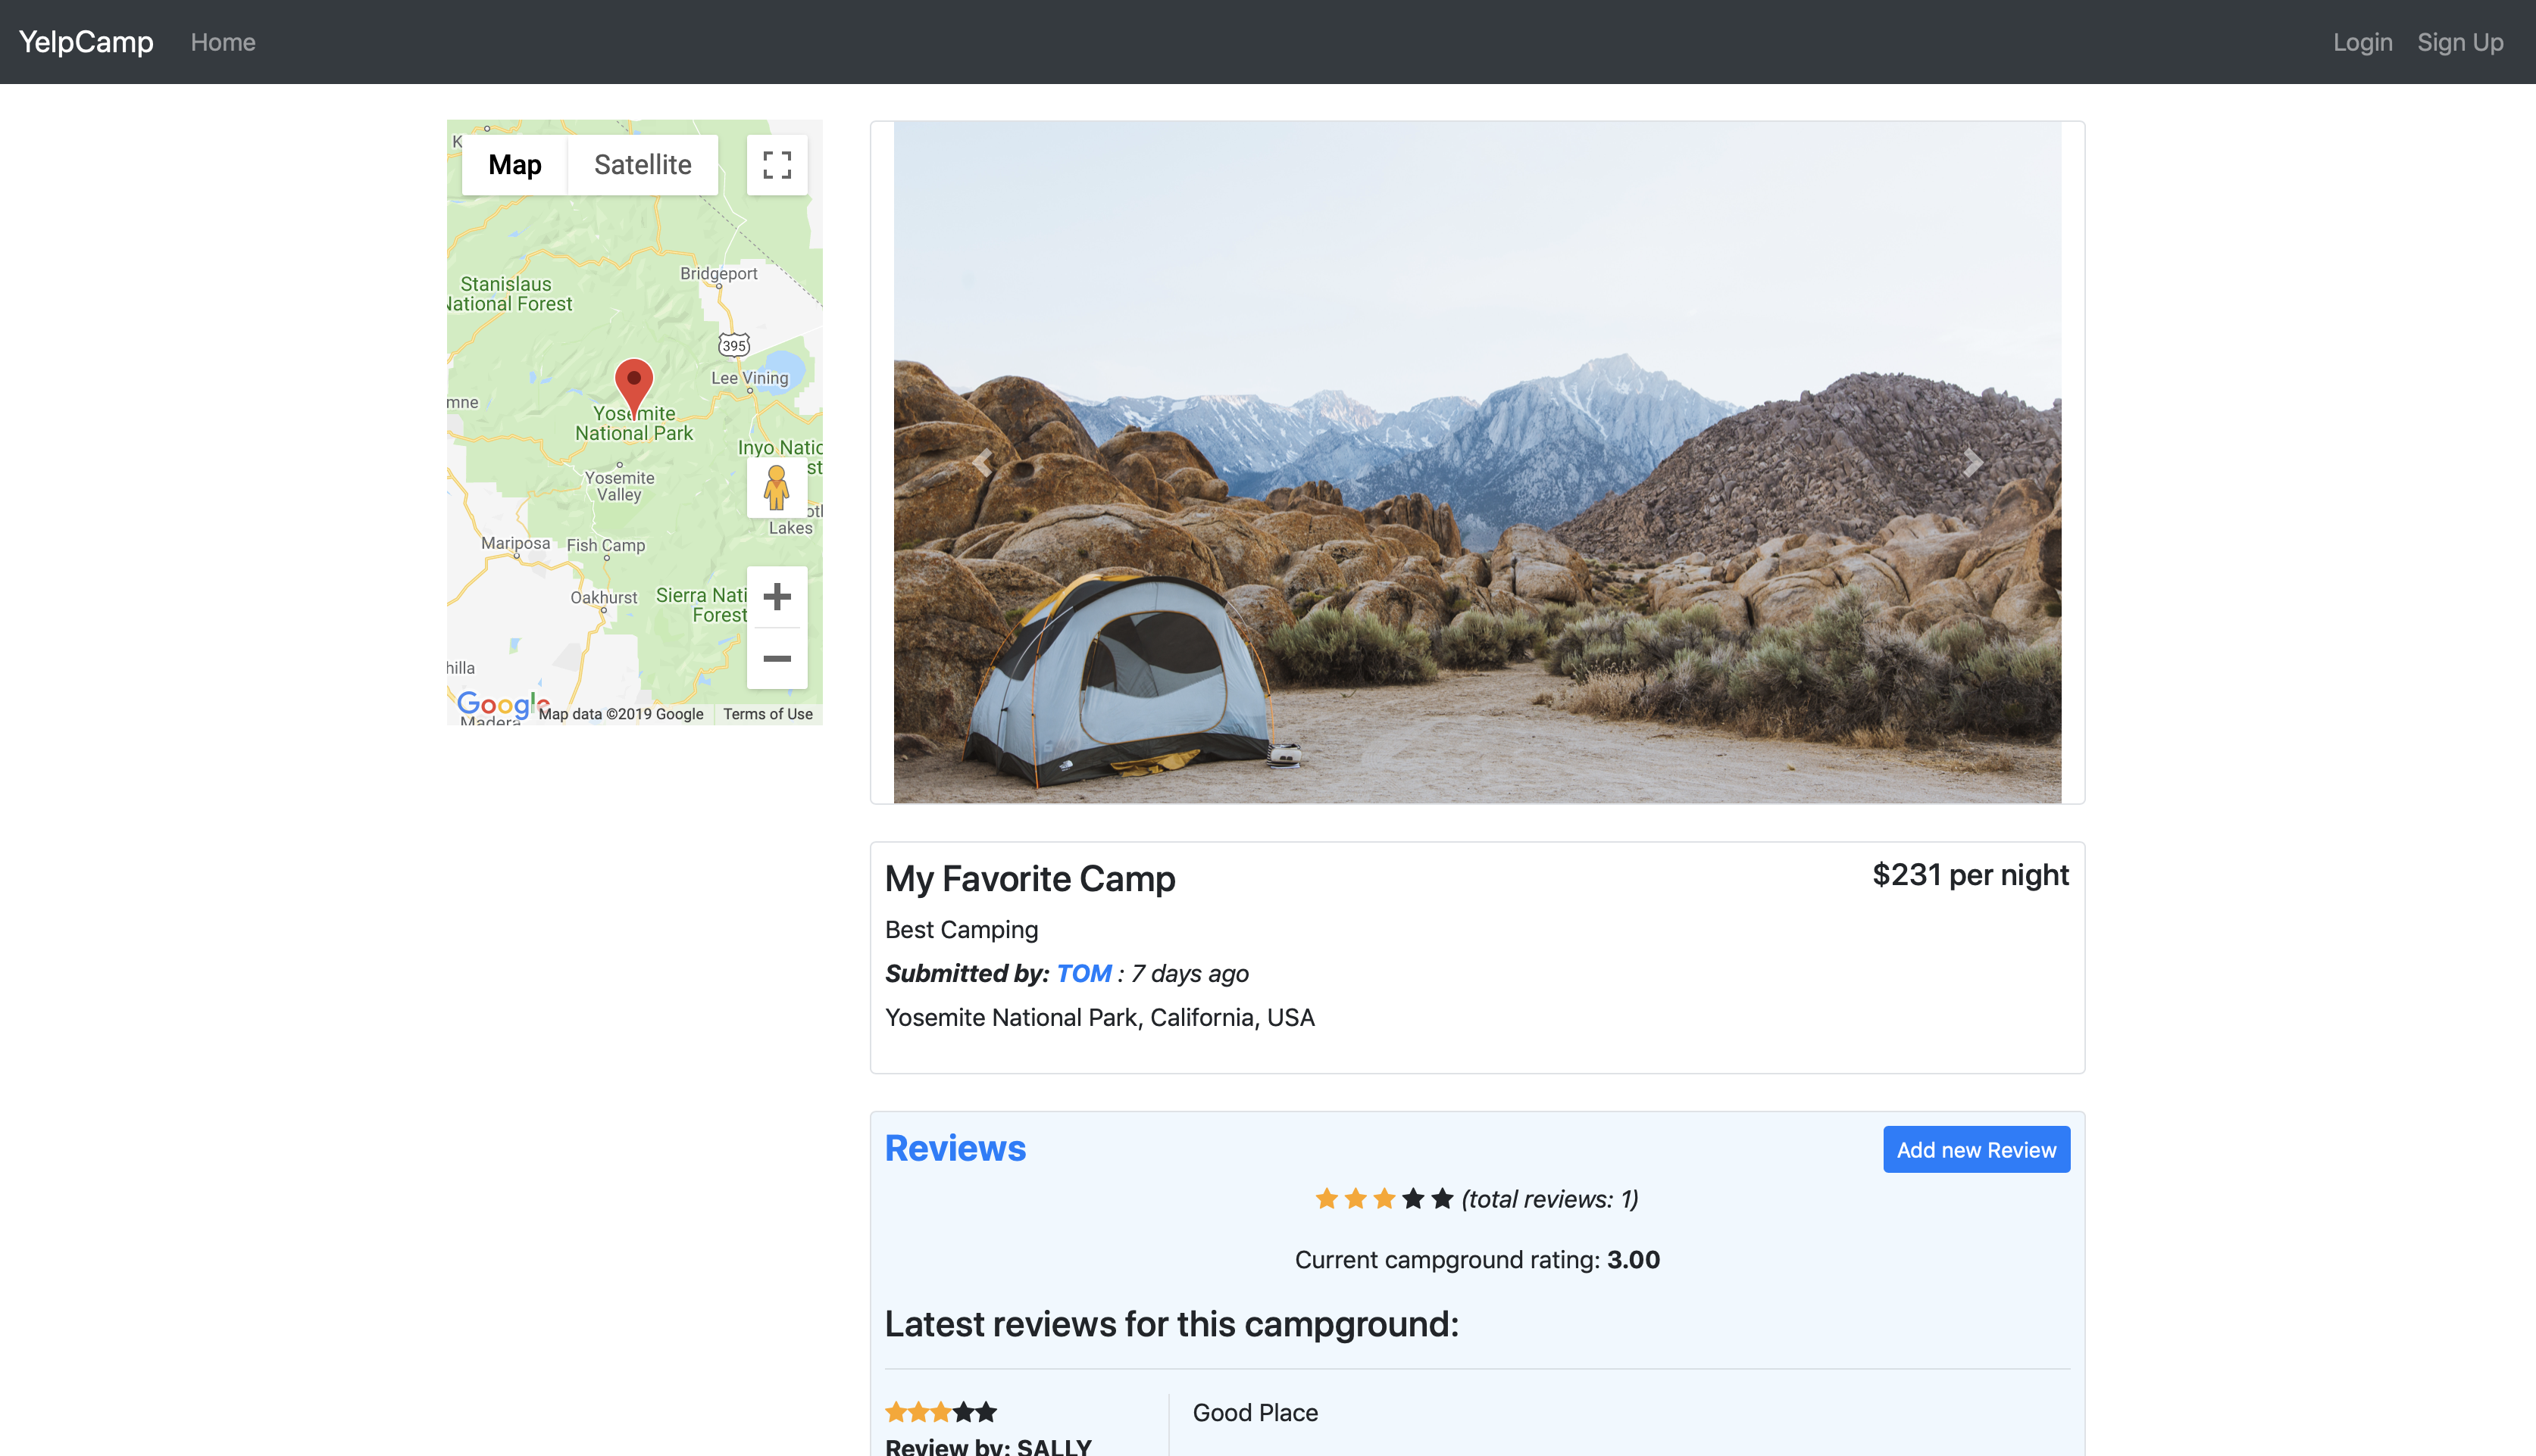The height and width of the screenshot is (1456, 2536).
Task: Open the Home nav link
Action: tap(223, 42)
